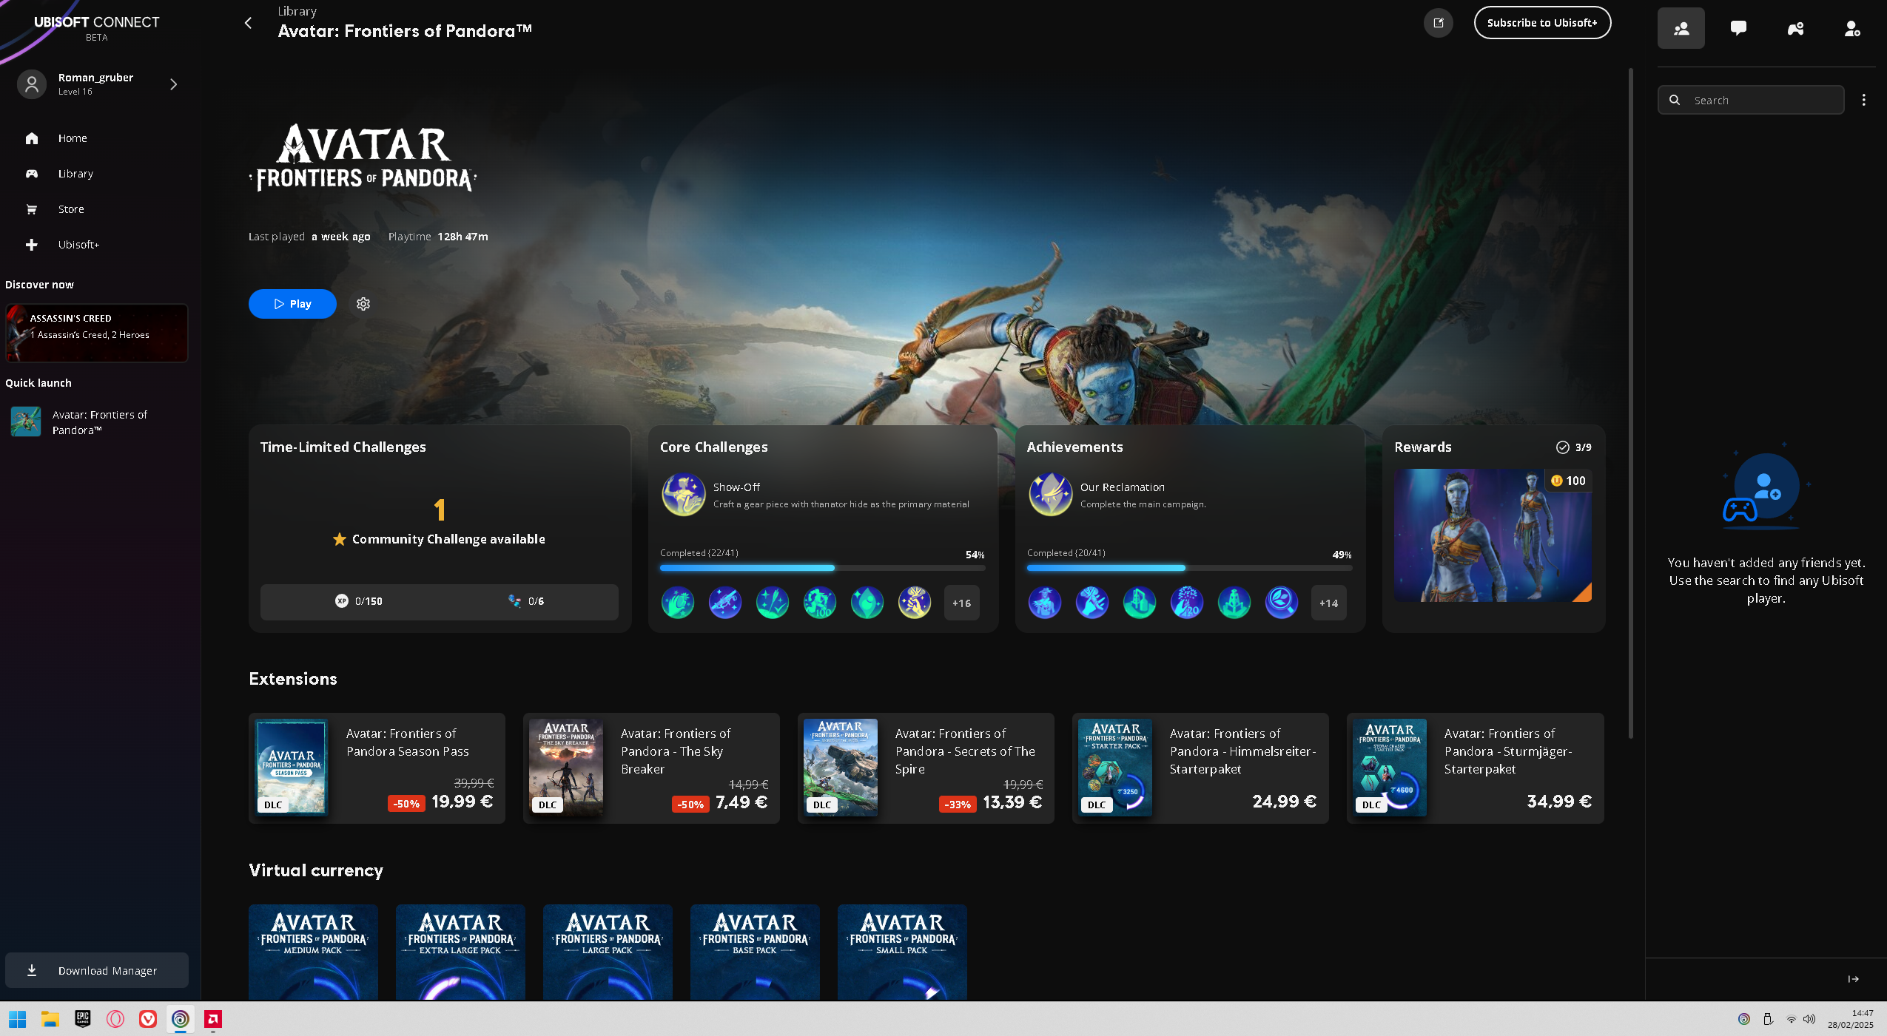This screenshot has width=1887, height=1036.
Task: Open AMD Software taskbar icon
Action: tap(212, 1019)
